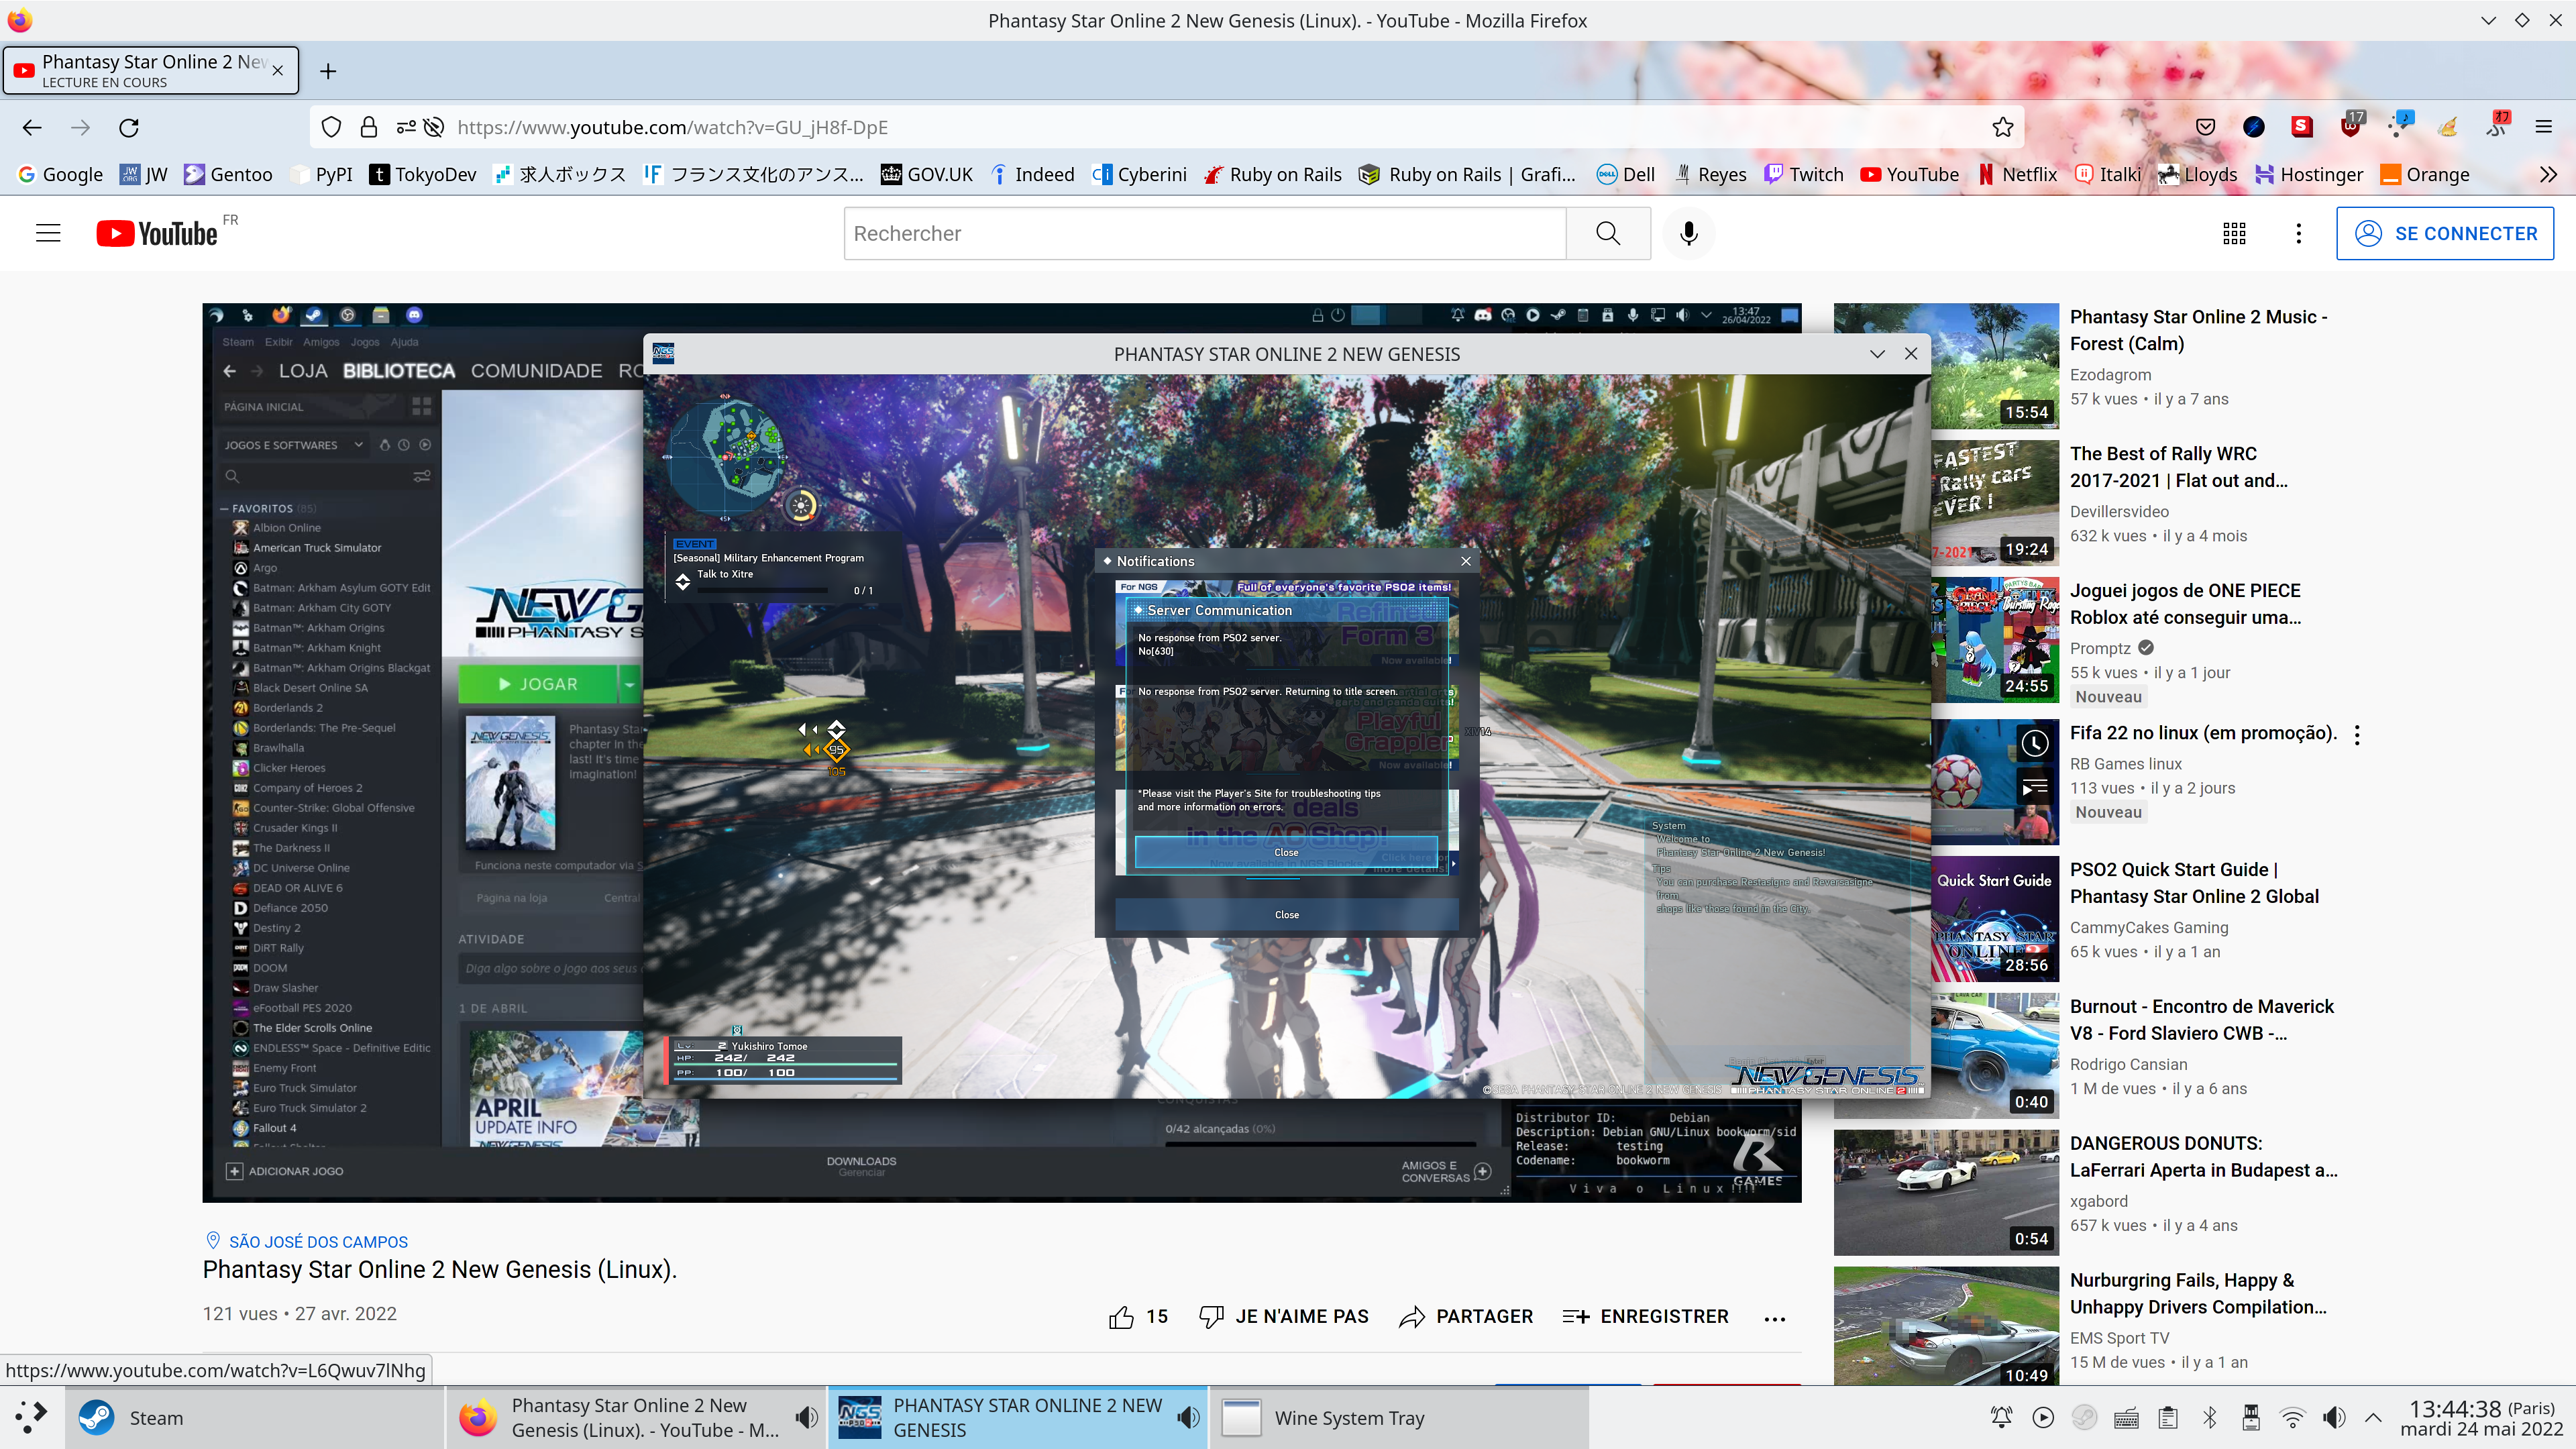
Task: Open the Gentoo bookmark
Action: tap(229, 174)
